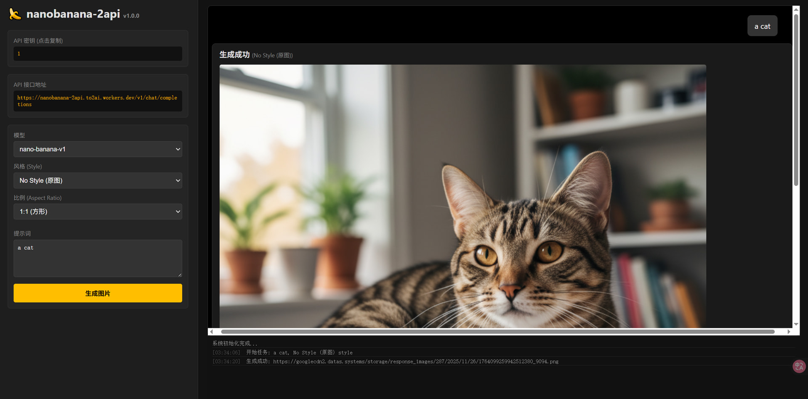Expand the No Style (原图) style dropdown
808x399 pixels.
point(98,180)
